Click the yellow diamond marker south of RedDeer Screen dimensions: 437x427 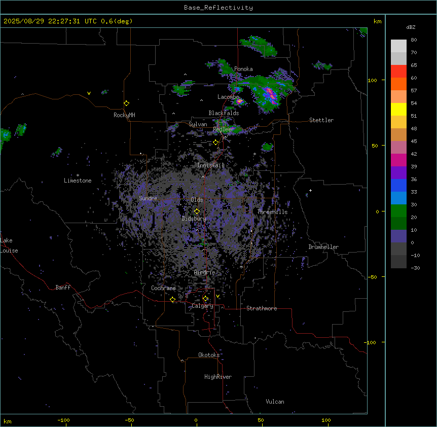pos(215,143)
